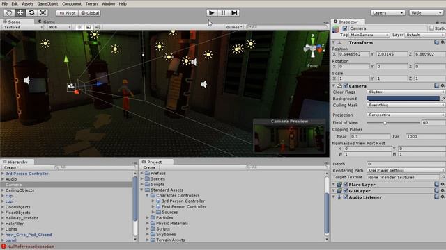Disable the GUILayer checkbox
This screenshot has width=446, height=250.
coord(346,190)
